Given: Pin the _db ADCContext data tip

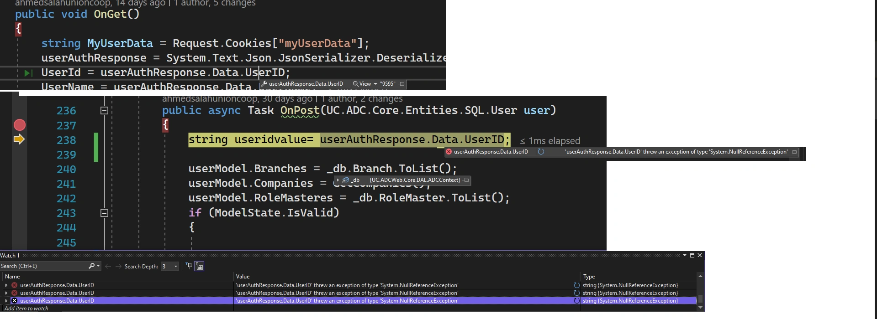Looking at the screenshot, I should point(466,180).
